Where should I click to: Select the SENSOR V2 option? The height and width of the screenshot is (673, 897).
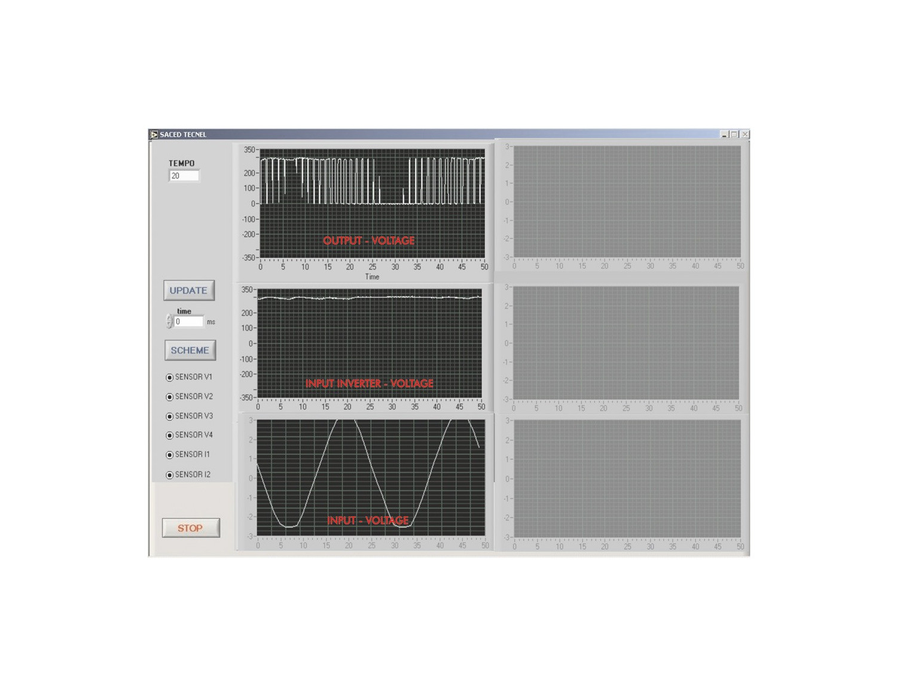pyautogui.click(x=169, y=397)
